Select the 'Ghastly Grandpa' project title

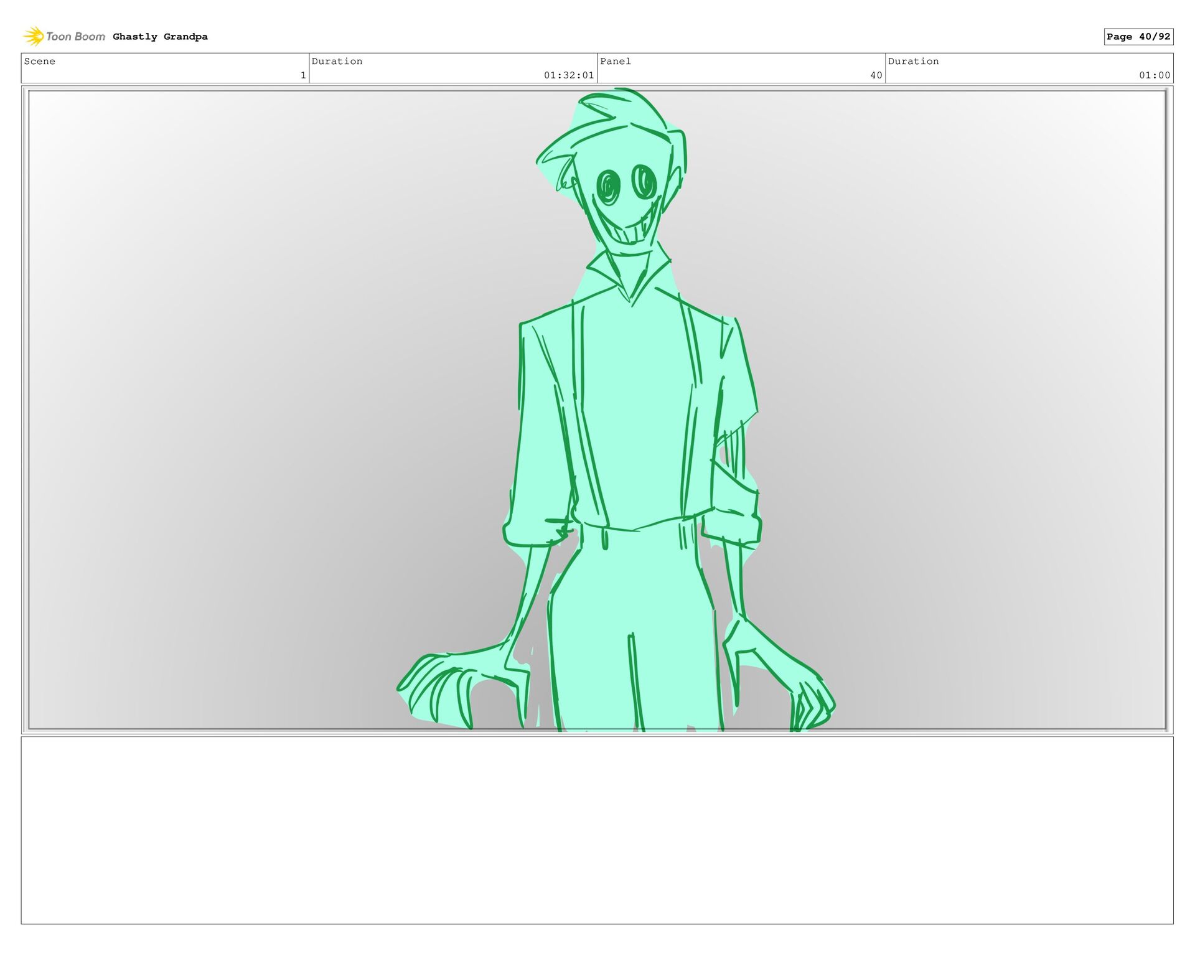(160, 37)
